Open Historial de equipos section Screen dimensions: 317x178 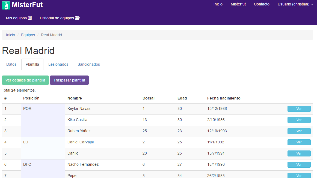(x=60, y=18)
